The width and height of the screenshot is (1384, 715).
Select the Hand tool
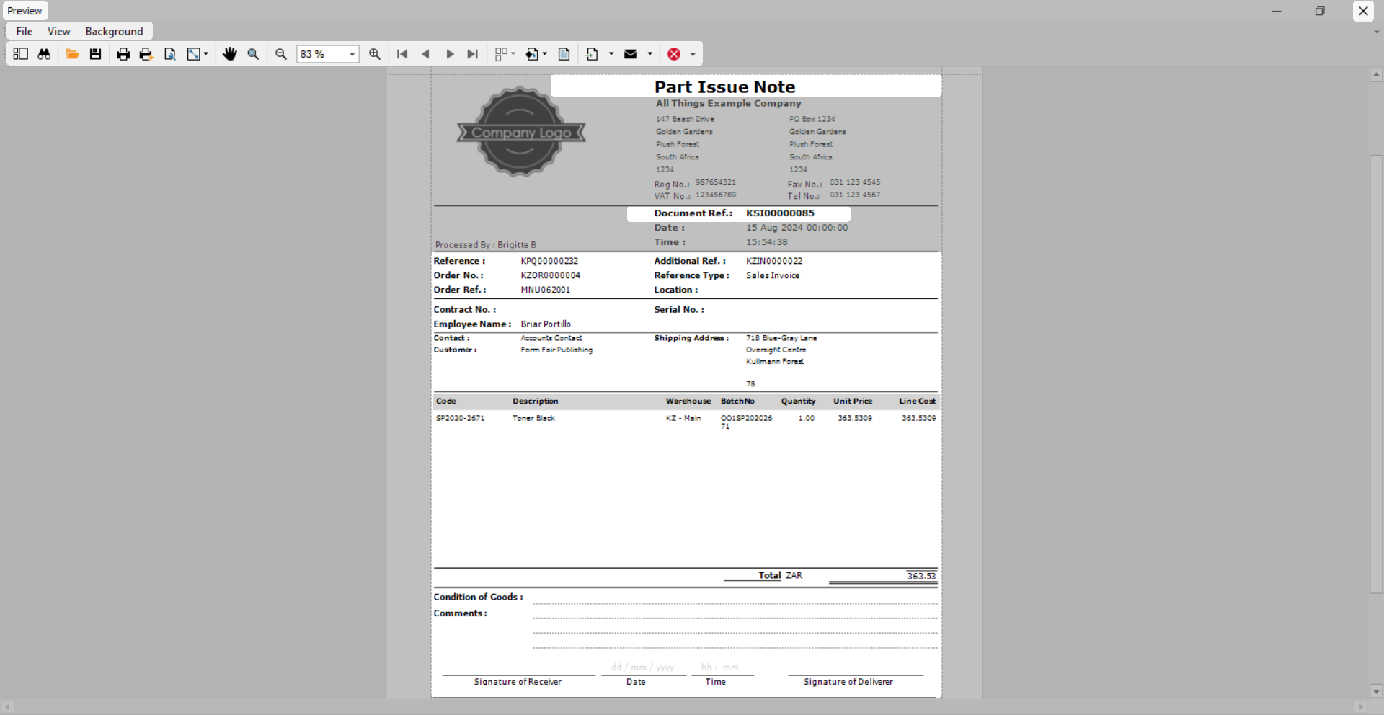[230, 54]
